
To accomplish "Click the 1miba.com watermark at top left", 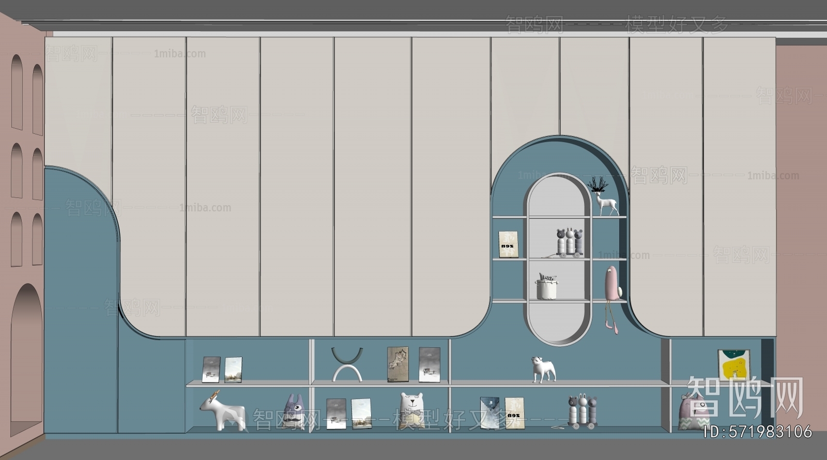I will (179, 54).
